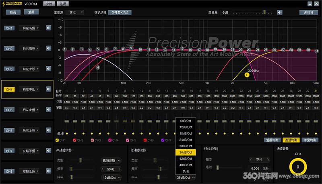Mute CH5 with its speaker icon
This screenshot has width=322, height=184.
click(x=49, y=109)
